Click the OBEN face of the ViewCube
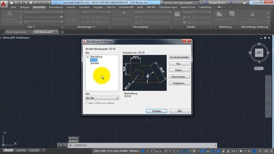The width and height of the screenshot is (274, 154). (x=259, y=53)
